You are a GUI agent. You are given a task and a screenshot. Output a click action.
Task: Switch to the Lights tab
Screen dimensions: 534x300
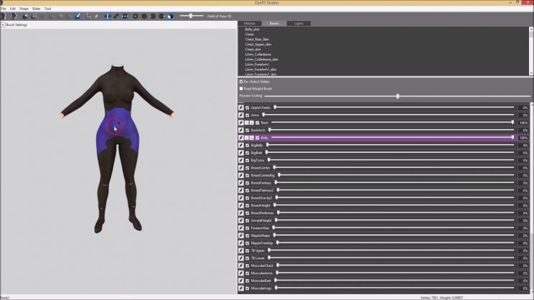point(299,24)
